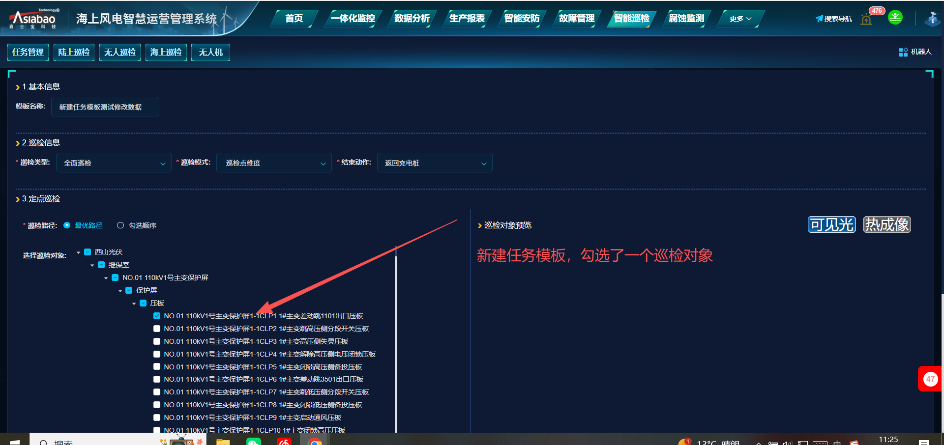Click the Asiabao logo
944x445 pixels.
pos(33,19)
